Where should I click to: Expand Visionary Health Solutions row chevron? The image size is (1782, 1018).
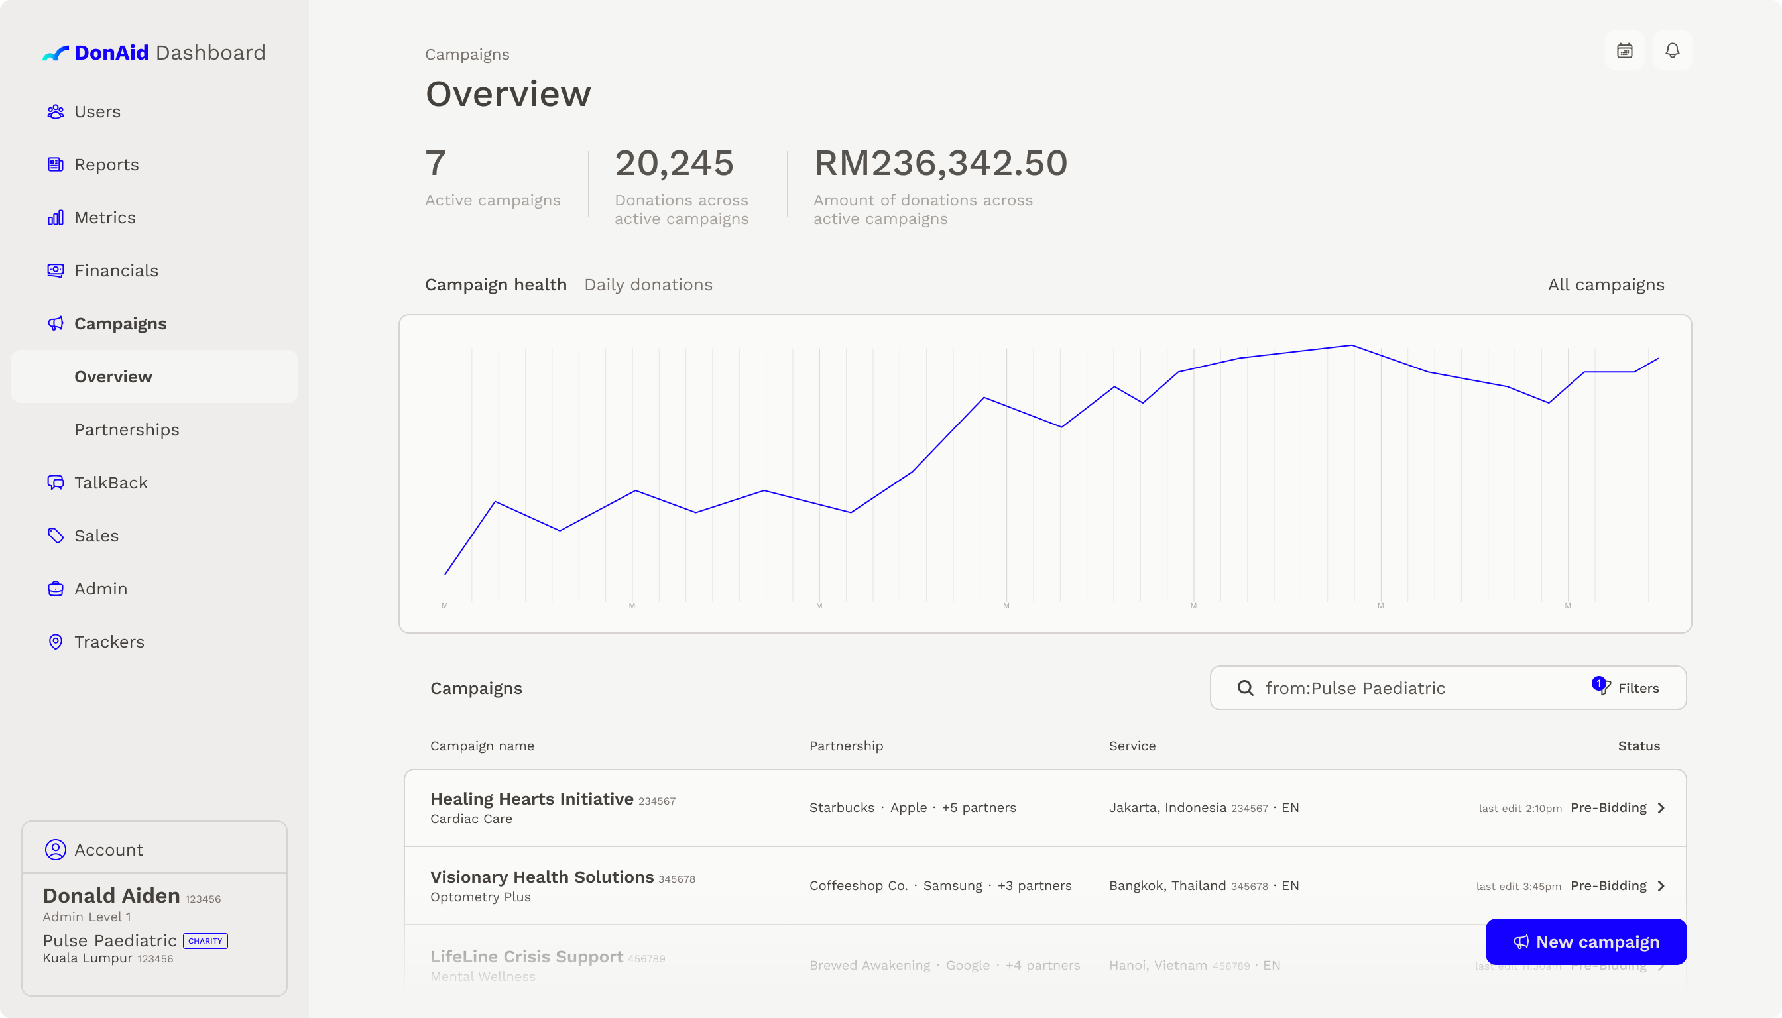click(1661, 887)
